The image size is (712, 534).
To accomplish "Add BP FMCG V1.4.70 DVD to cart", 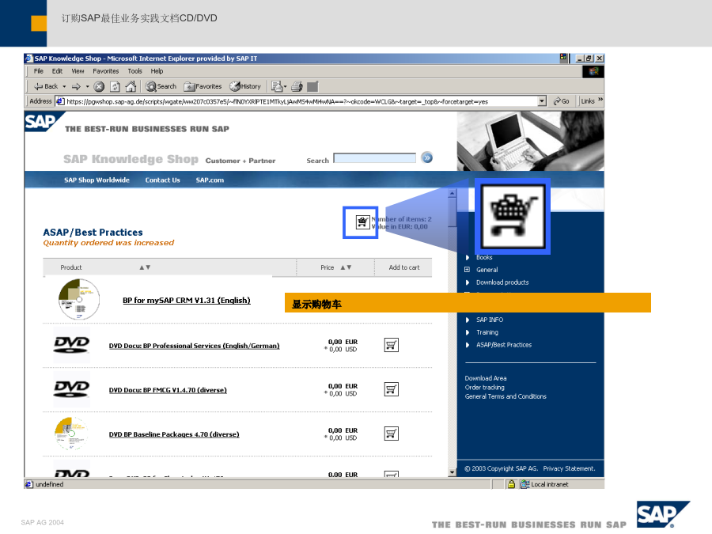I will point(392,389).
